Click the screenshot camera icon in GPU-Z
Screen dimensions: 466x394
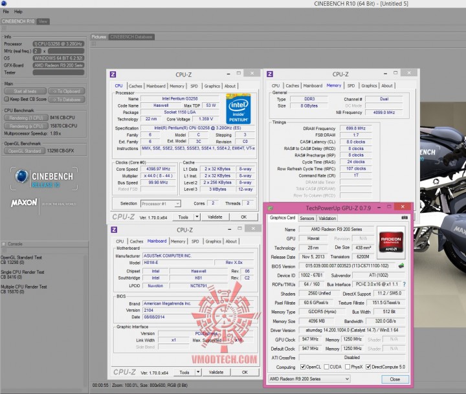405,218
